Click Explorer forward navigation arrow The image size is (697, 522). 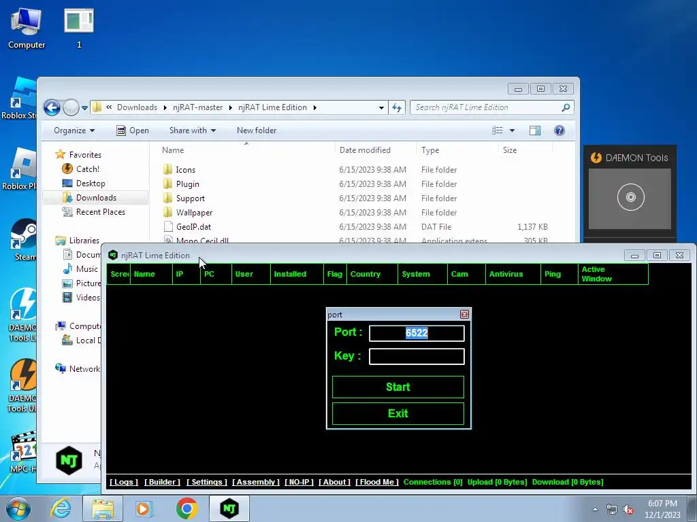coord(71,107)
